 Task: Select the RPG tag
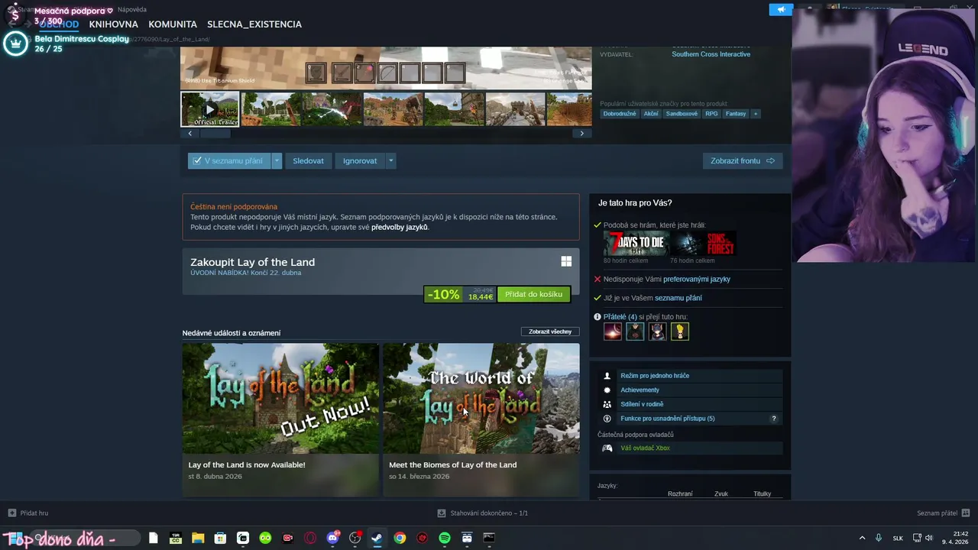click(711, 114)
